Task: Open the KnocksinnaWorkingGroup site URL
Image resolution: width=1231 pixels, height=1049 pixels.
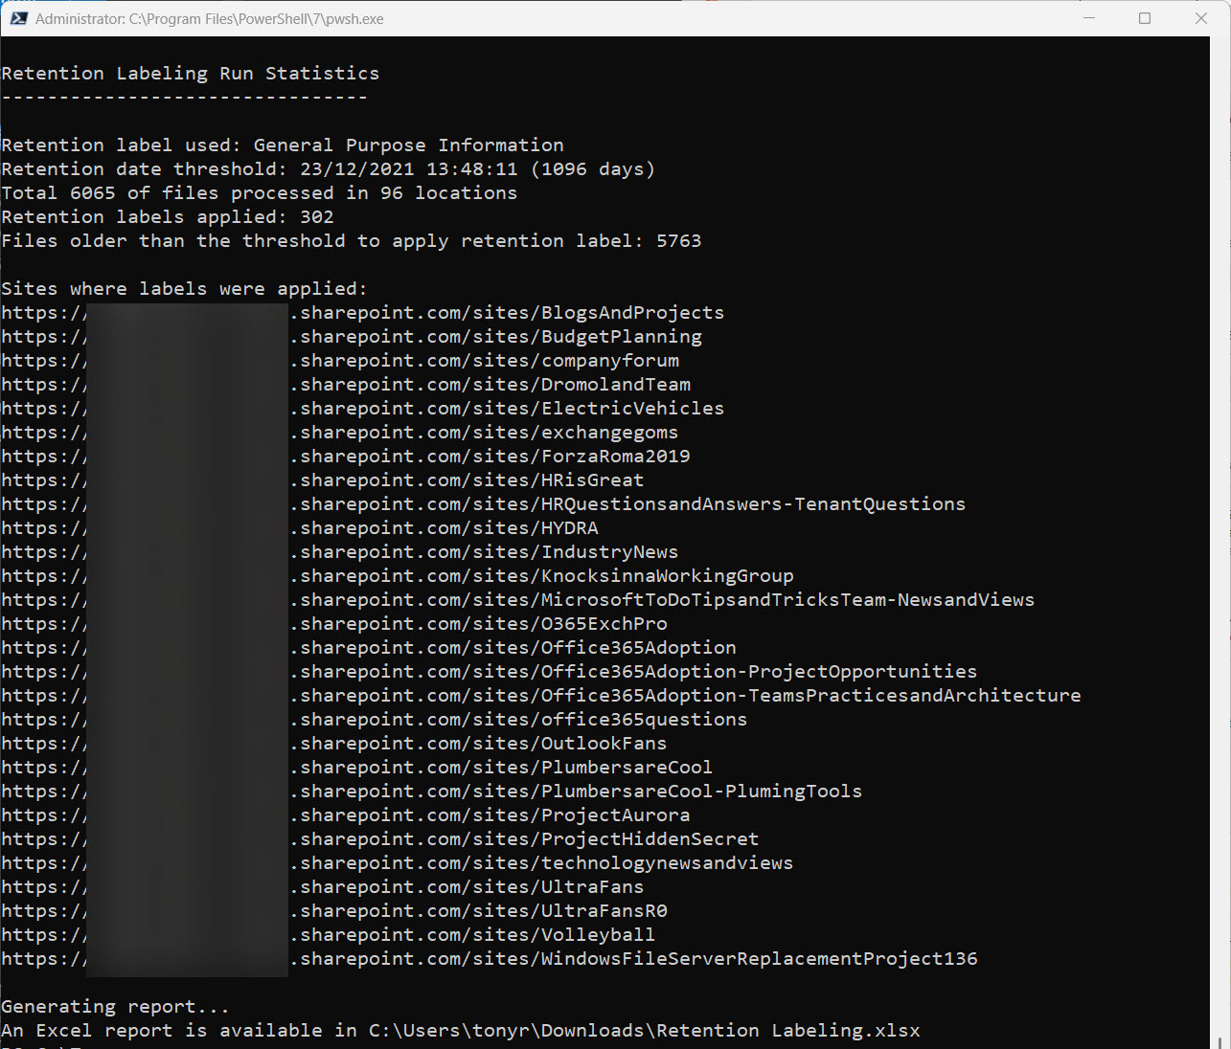Action: point(546,576)
